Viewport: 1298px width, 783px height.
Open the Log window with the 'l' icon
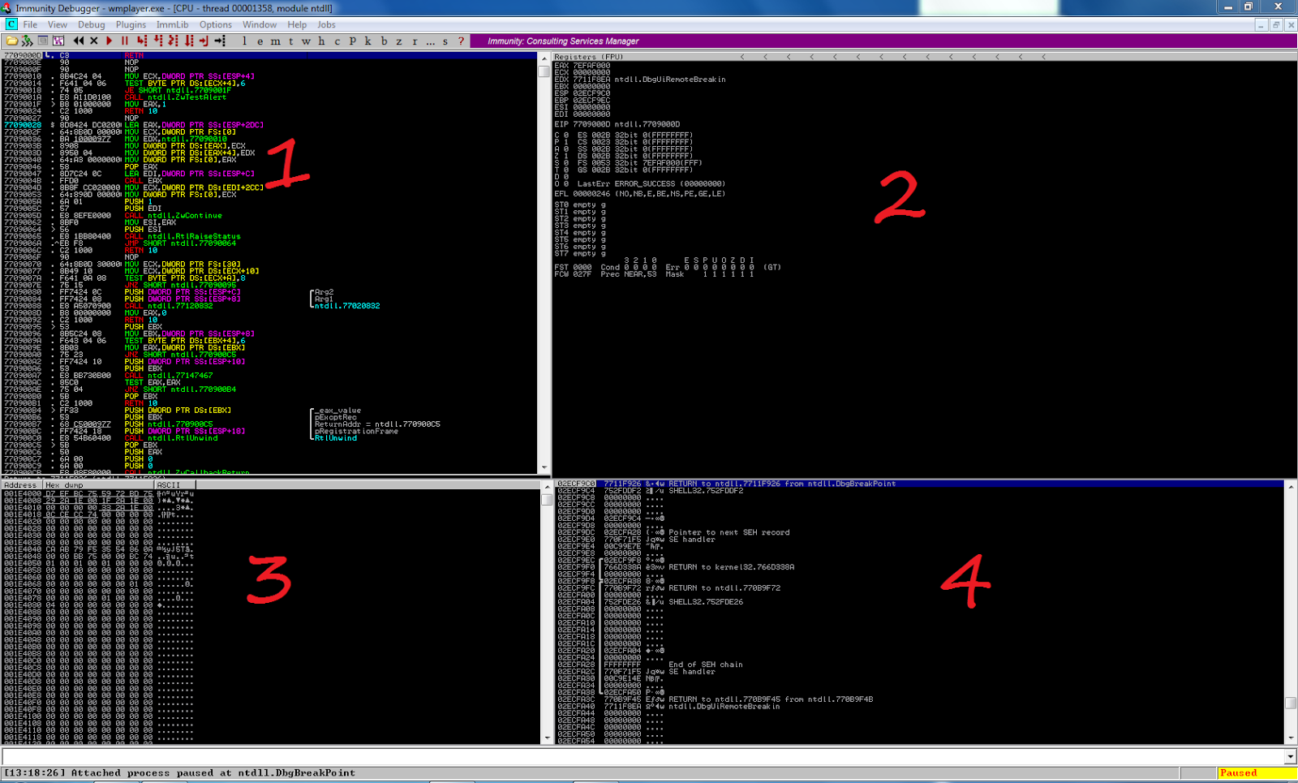[243, 40]
